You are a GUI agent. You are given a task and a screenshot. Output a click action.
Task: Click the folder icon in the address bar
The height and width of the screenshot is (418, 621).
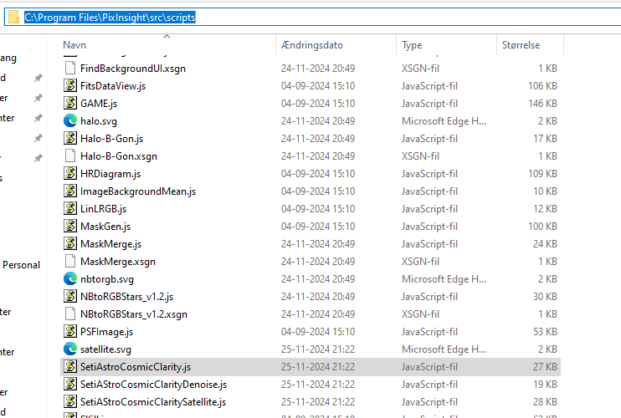click(x=14, y=17)
